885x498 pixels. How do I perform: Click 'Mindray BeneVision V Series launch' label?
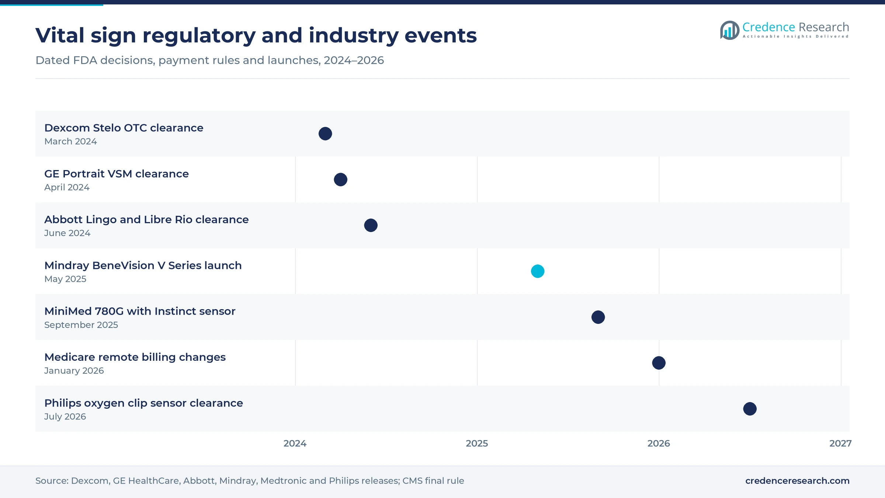[x=143, y=265]
